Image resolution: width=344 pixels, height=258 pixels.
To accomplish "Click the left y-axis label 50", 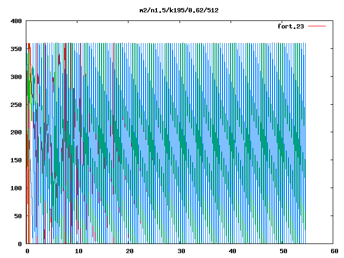I will 18,216.
